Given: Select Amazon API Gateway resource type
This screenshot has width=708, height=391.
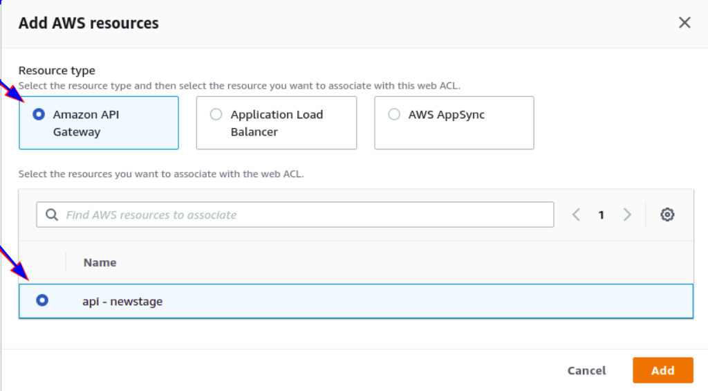Looking at the screenshot, I should point(99,122).
